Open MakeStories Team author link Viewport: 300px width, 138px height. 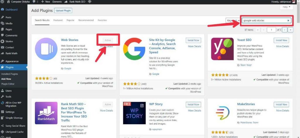point(249,123)
